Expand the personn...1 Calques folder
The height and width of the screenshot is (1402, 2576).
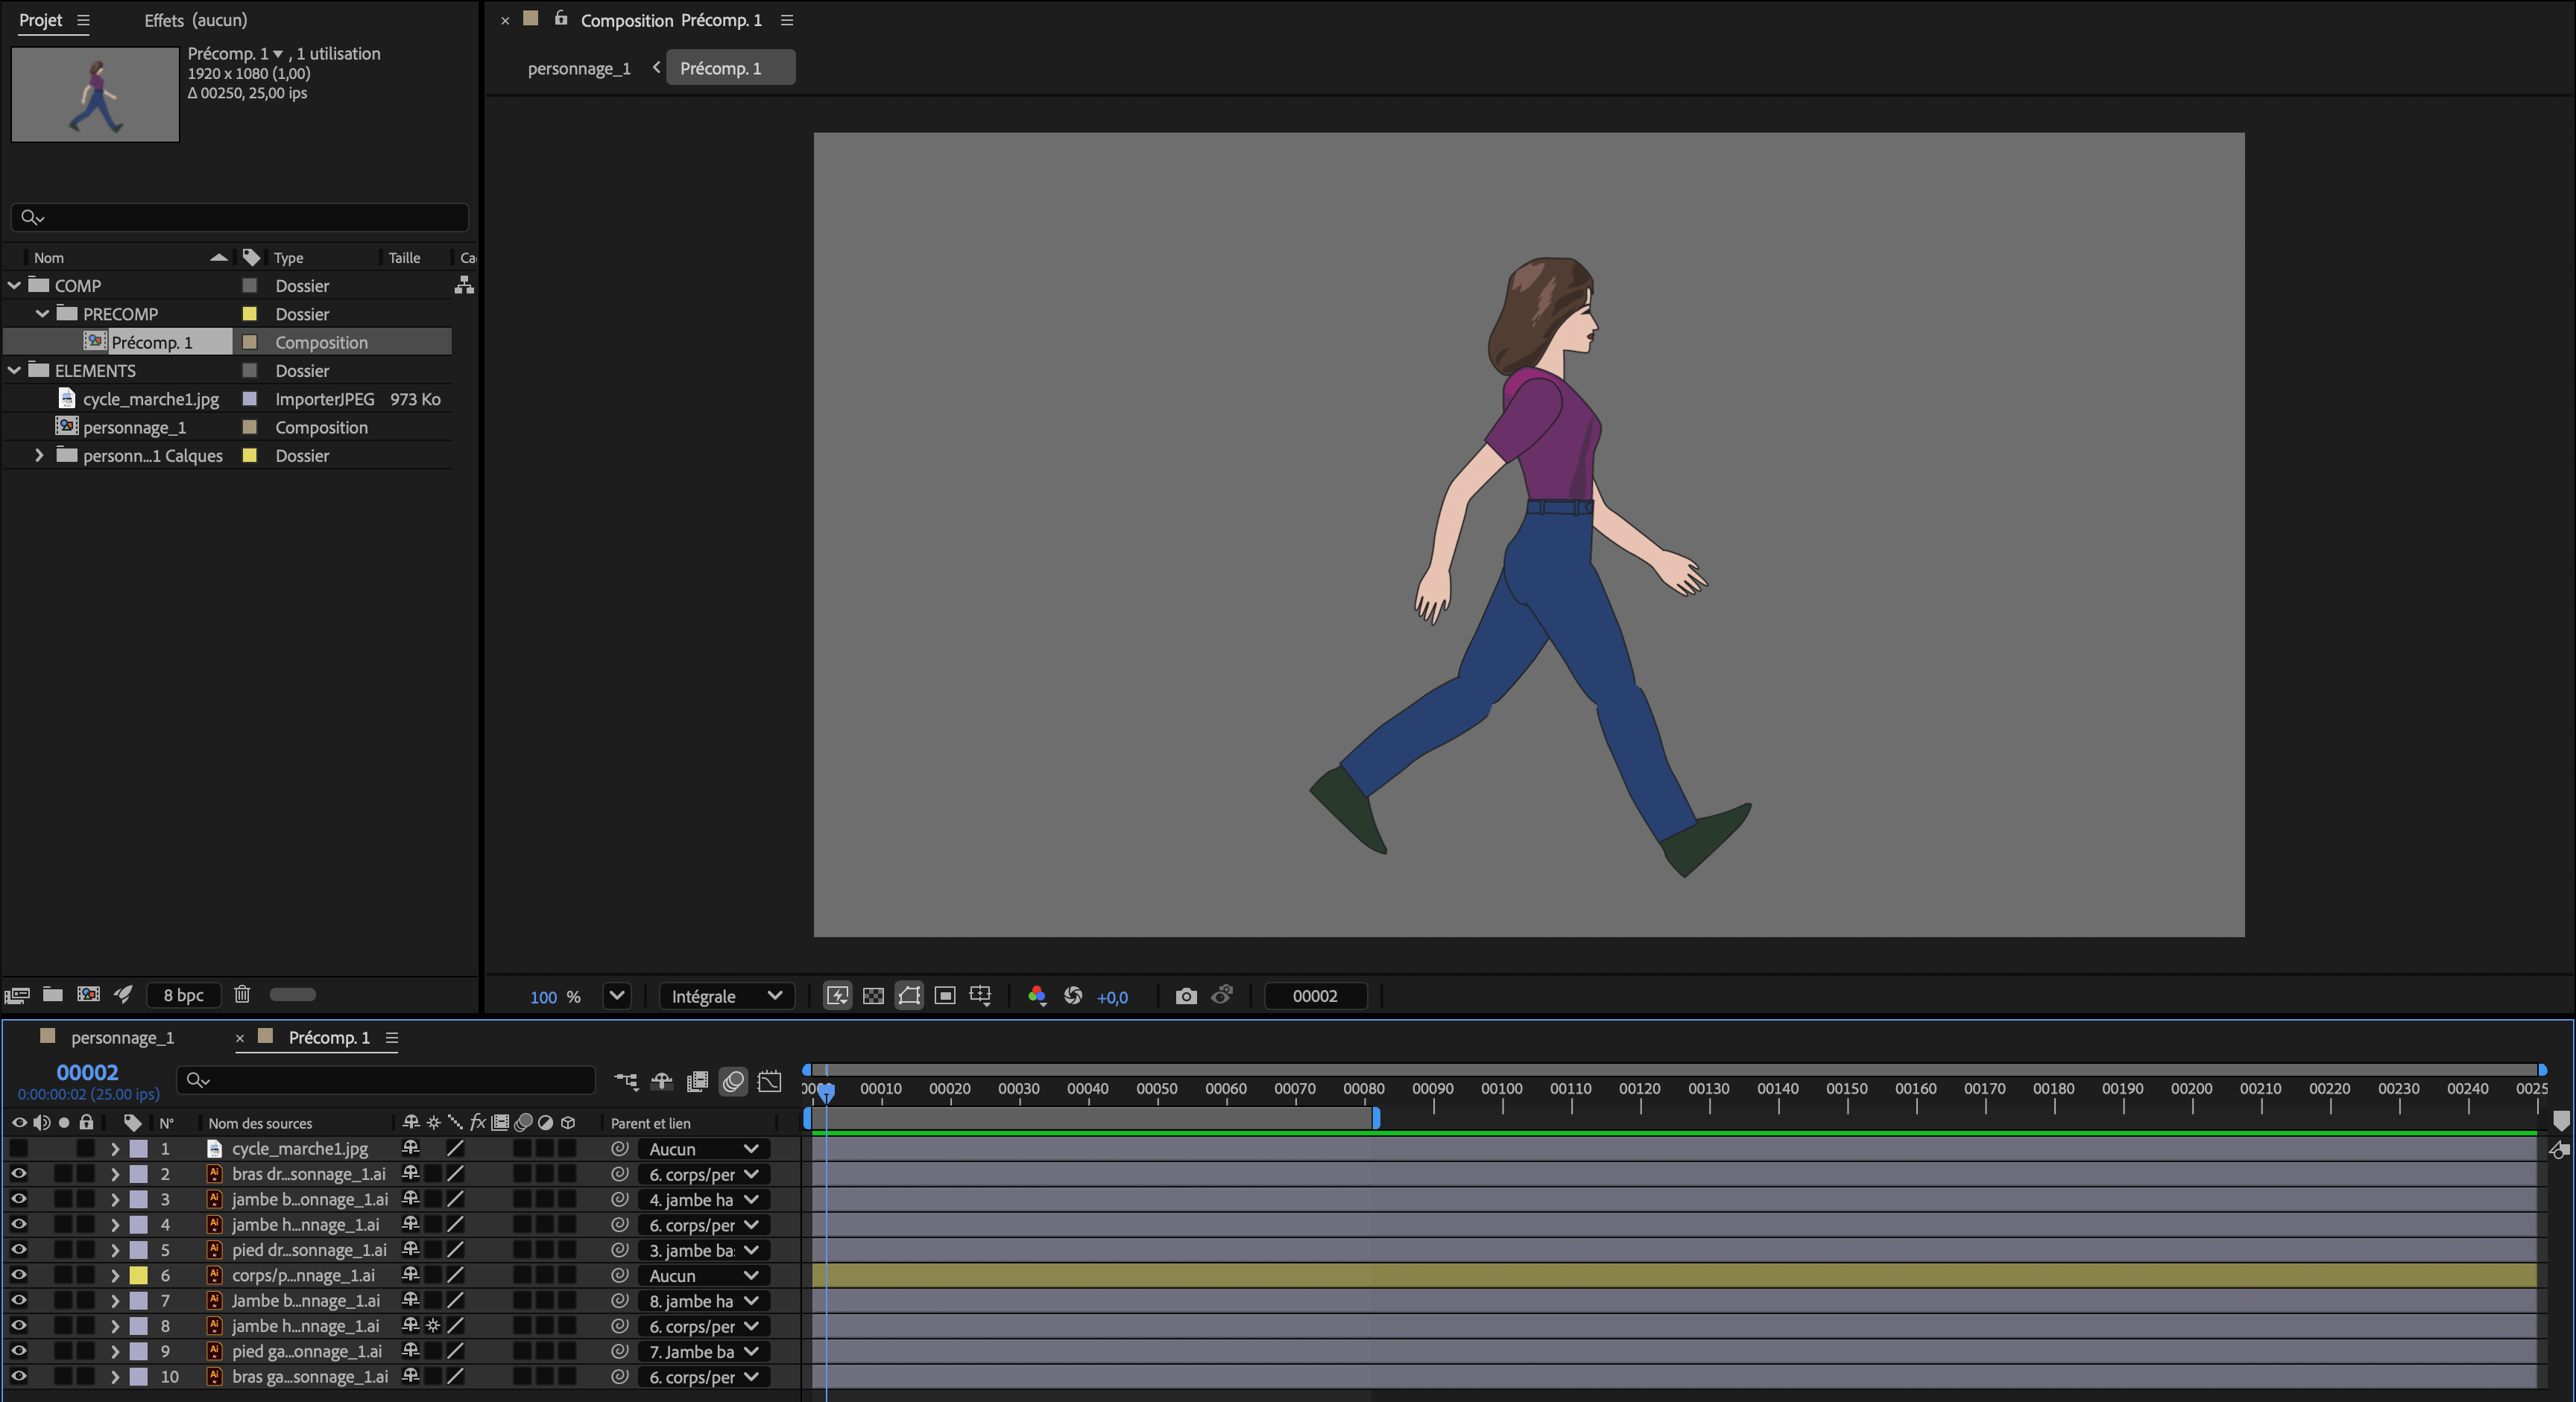(39, 456)
